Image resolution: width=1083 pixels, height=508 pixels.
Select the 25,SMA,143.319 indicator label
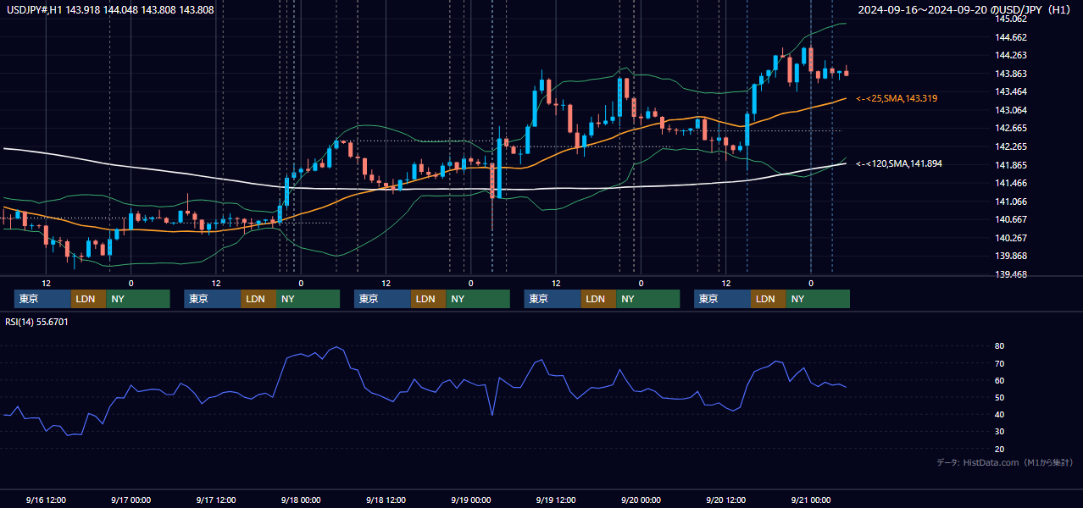point(897,99)
